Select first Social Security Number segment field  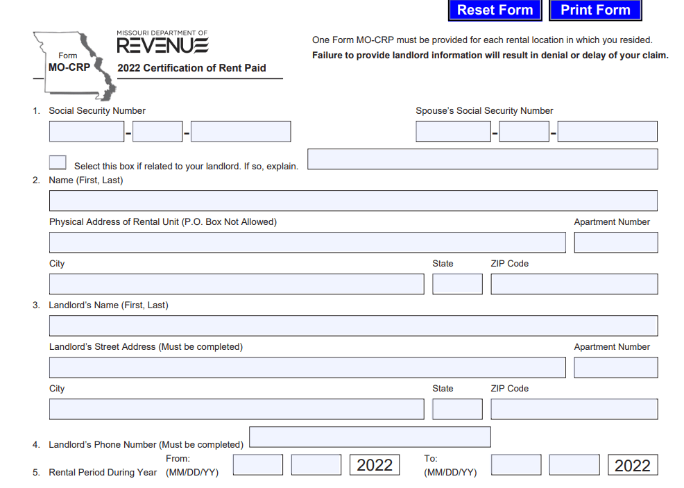tap(87, 131)
